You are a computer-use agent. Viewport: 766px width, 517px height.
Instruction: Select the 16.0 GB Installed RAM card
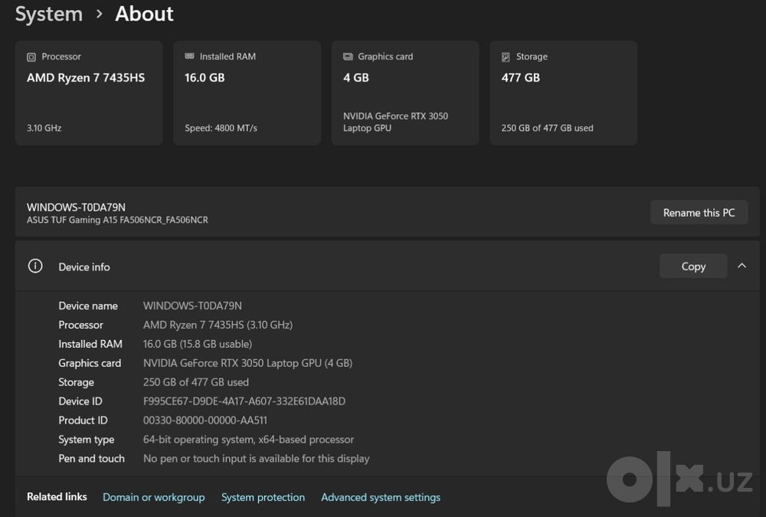pos(247,93)
